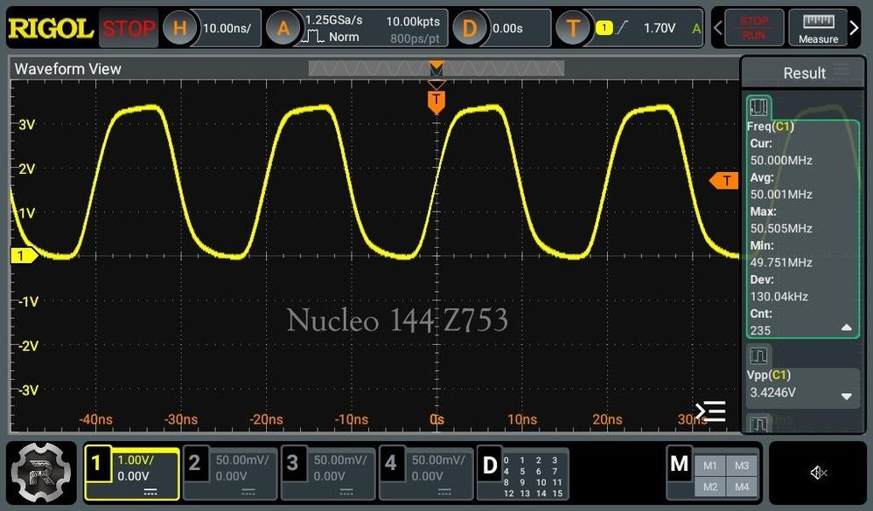This screenshot has height=511, width=873.
Task: Mute the beeper speaker icon
Action: tap(817, 472)
